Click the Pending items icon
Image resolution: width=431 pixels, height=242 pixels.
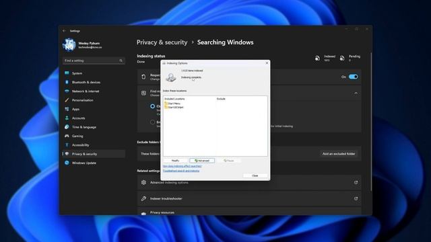[x=342, y=58]
